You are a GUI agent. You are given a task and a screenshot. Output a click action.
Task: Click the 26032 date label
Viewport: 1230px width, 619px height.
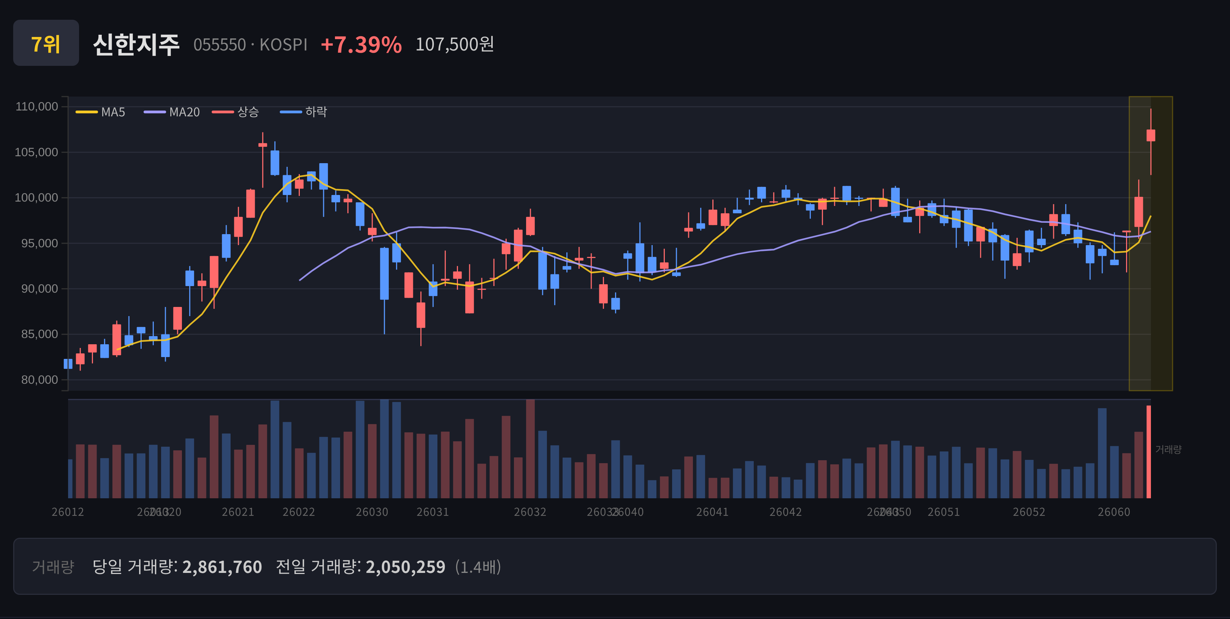(x=530, y=512)
